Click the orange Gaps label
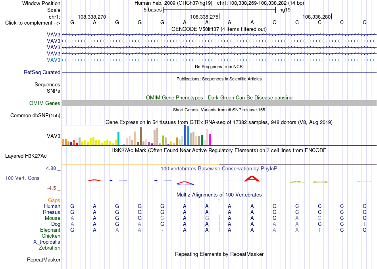The width and height of the screenshot is (377, 269). coord(54,200)
